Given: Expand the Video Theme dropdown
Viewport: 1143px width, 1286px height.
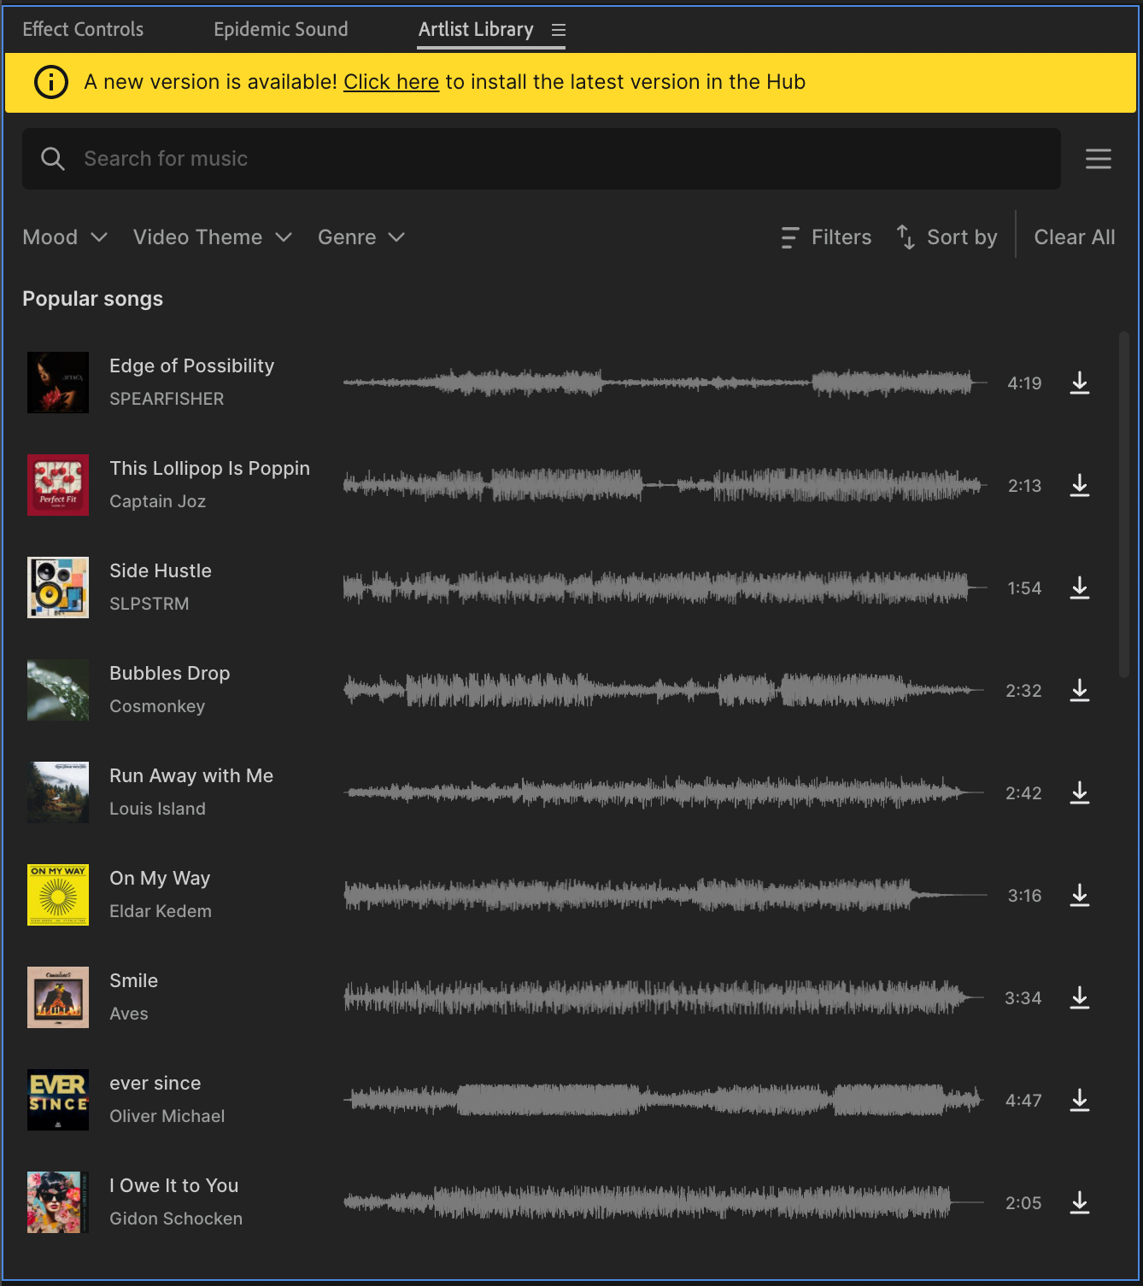Looking at the screenshot, I should (x=213, y=237).
